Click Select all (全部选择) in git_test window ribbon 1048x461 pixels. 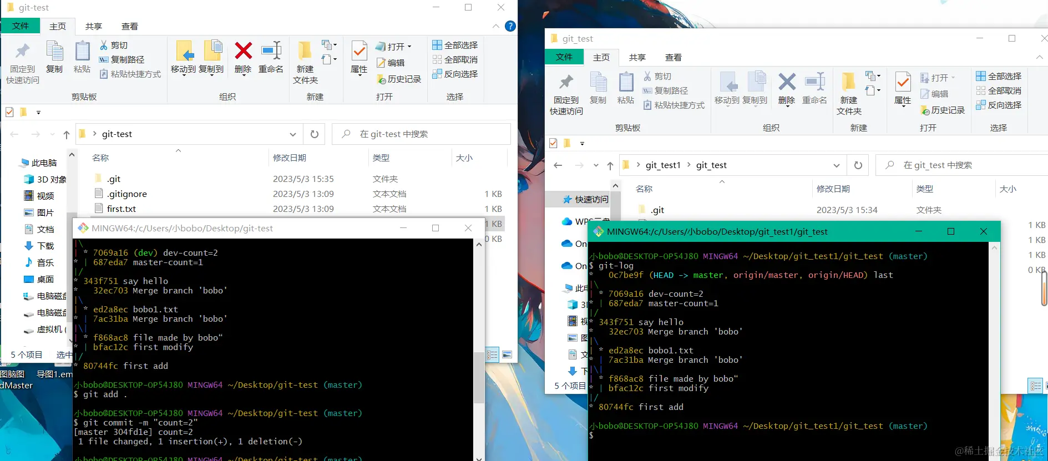(999, 76)
